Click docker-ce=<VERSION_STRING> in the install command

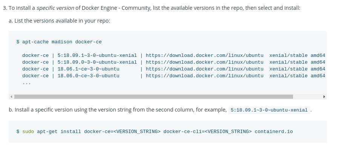coord(122,132)
